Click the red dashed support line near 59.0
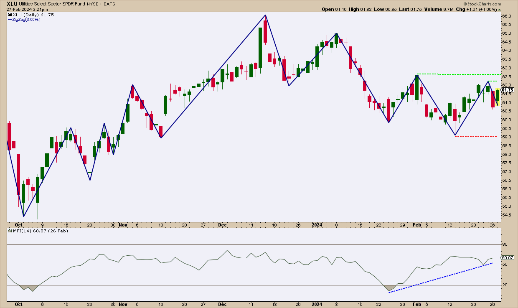 (x=476, y=136)
